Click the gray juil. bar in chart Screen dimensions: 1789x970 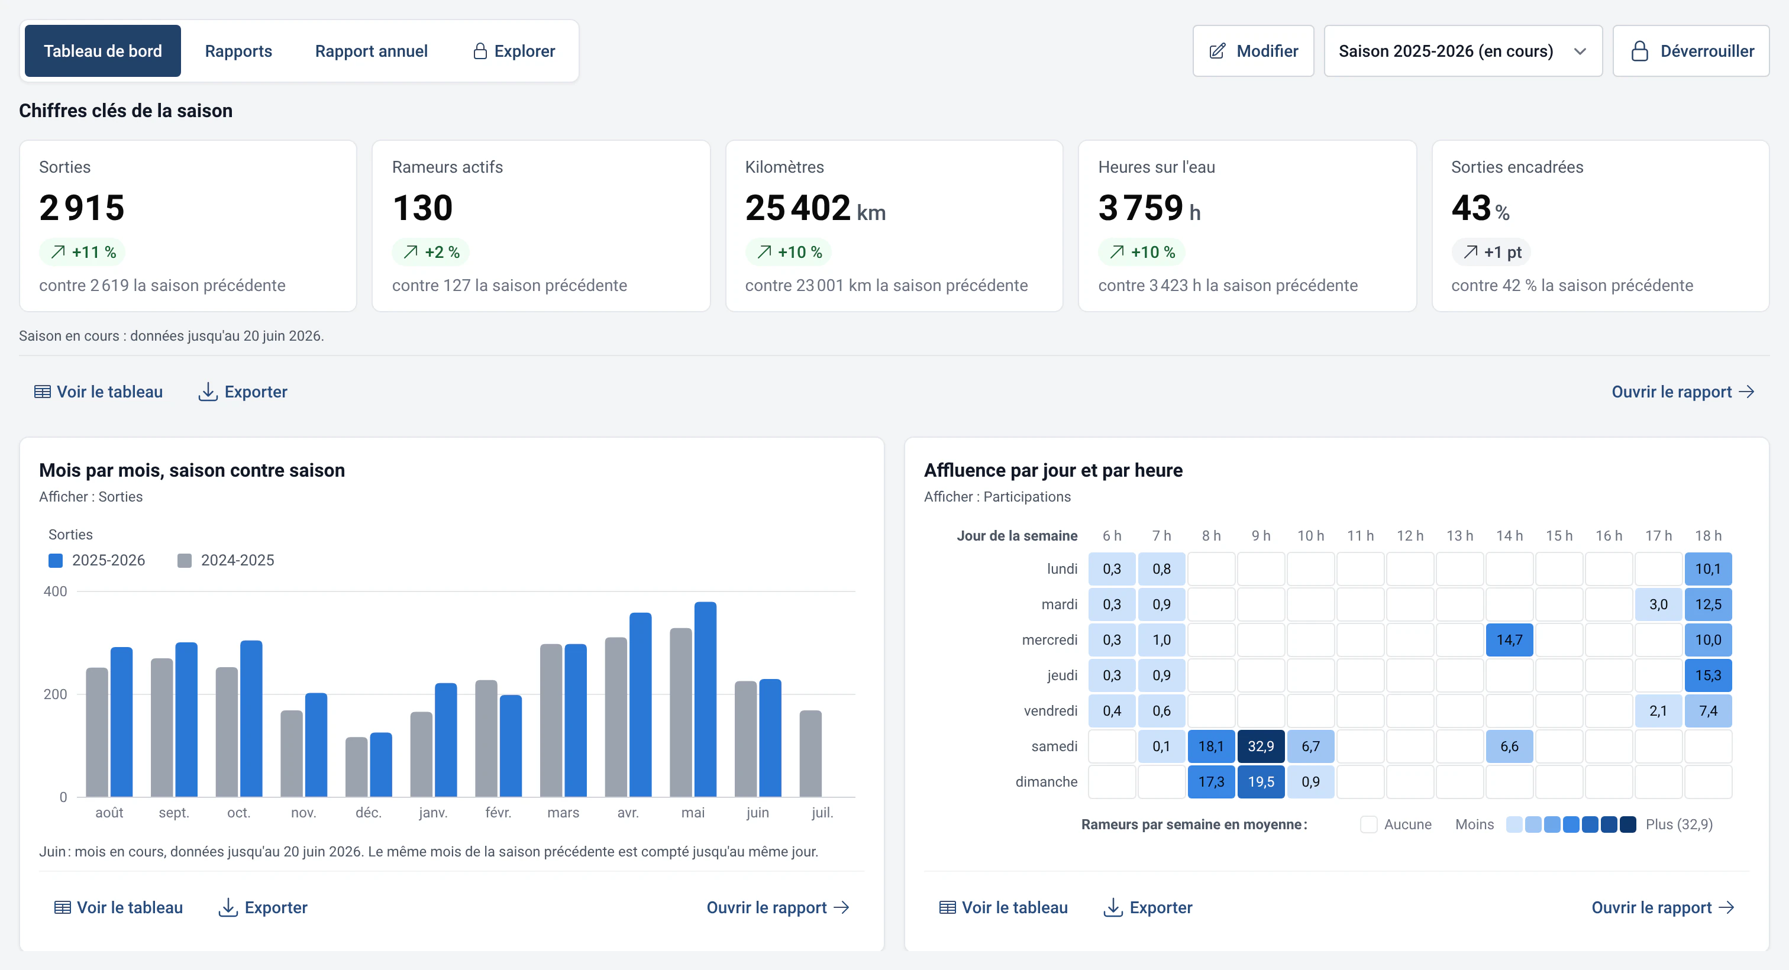point(810,754)
